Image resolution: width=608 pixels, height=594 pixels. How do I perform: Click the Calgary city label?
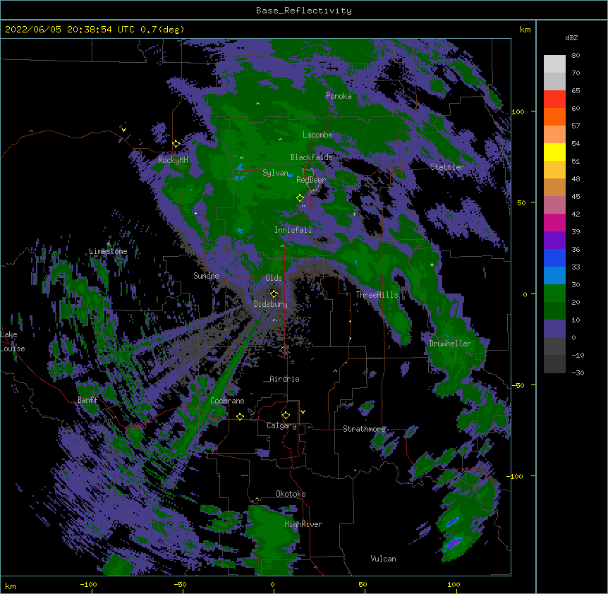coord(281,425)
